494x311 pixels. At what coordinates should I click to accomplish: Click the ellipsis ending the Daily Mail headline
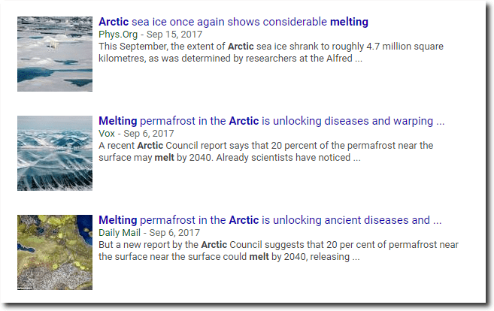pyautogui.click(x=438, y=220)
